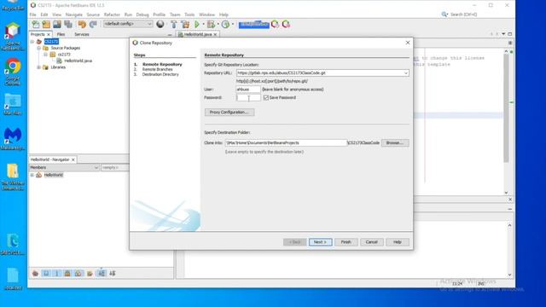Switch to the Files tab

[x=61, y=34]
